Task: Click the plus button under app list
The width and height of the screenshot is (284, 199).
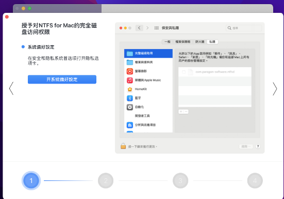Action: pyautogui.click(x=181, y=112)
